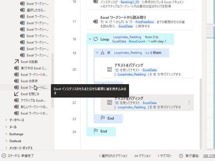Click the End flag icon on line 23

click(x=103, y=118)
